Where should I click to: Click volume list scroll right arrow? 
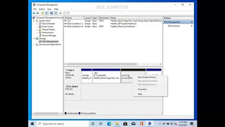160,64
